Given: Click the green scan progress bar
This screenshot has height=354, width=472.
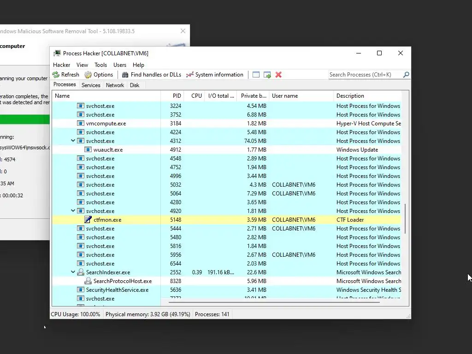Looking at the screenshot, I should [x=25, y=119].
